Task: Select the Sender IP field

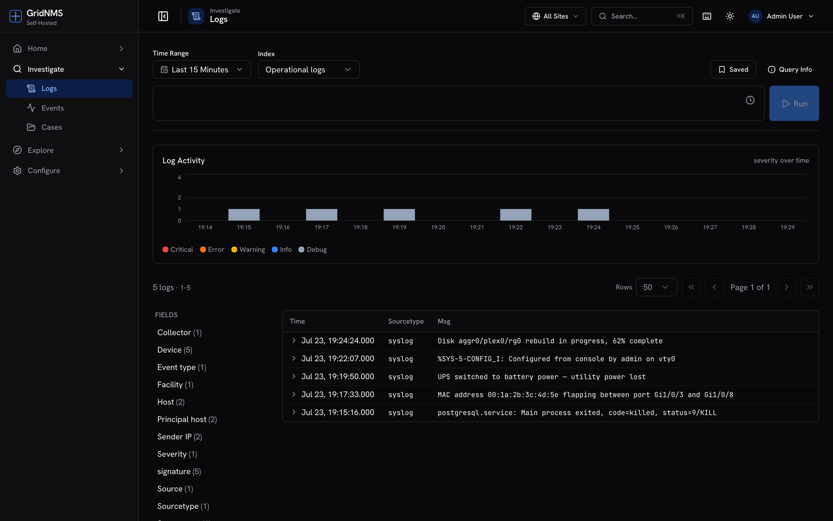Action: 180,436
